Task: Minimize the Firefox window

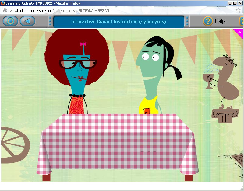Action: (x=230, y=3)
